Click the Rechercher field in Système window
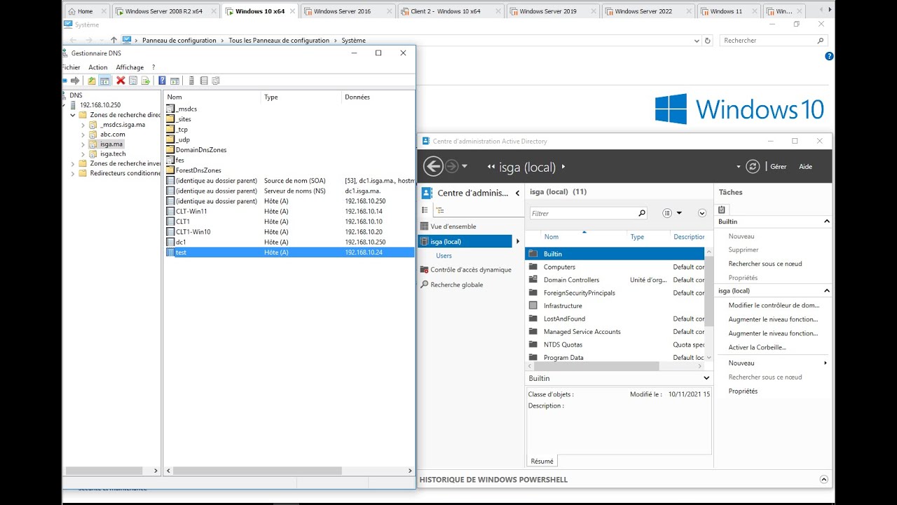 pos(768,41)
